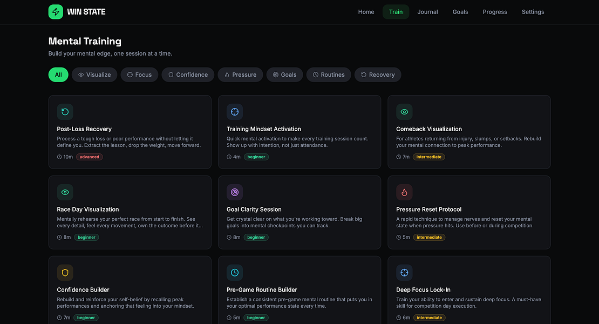Filter sessions by Routines
Viewport: 599px width, 324px height.
click(329, 75)
